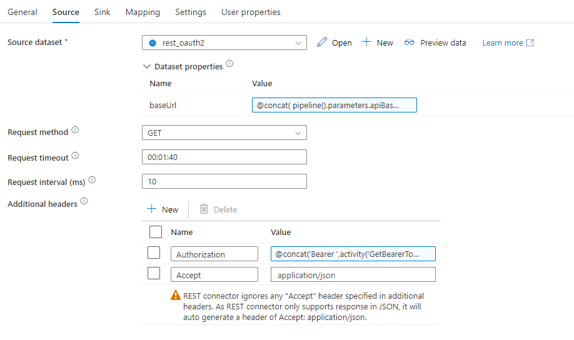The height and width of the screenshot is (340, 574).
Task: Click the Request timeout input field
Action: pyautogui.click(x=224, y=157)
